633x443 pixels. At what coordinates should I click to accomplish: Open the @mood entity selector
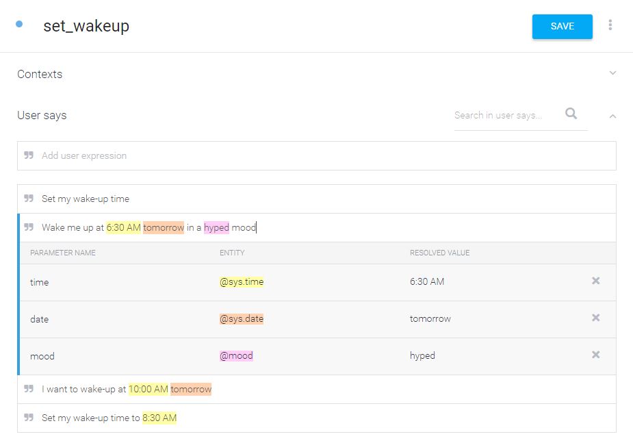[236, 356]
